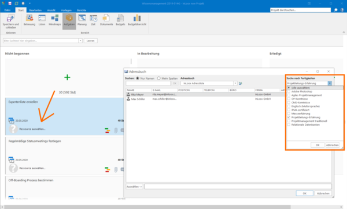Check the IPMA zertifiziert skill
The width and height of the screenshot is (347, 209).
click(x=289, y=110)
